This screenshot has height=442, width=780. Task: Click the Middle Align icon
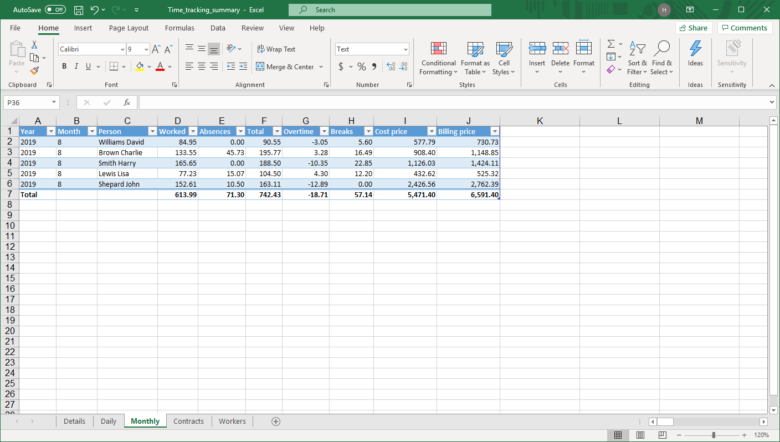point(202,49)
